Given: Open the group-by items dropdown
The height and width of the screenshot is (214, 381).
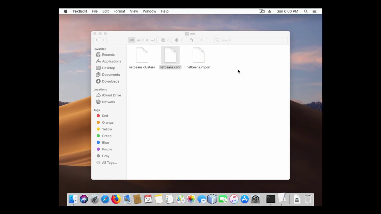Looking at the screenshot, I should 165,40.
